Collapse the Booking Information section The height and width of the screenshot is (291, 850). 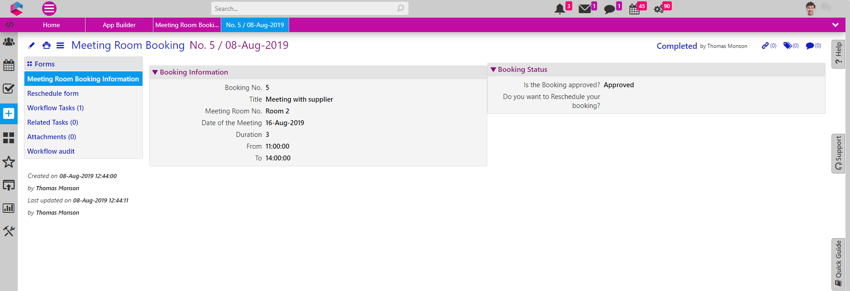(x=155, y=72)
